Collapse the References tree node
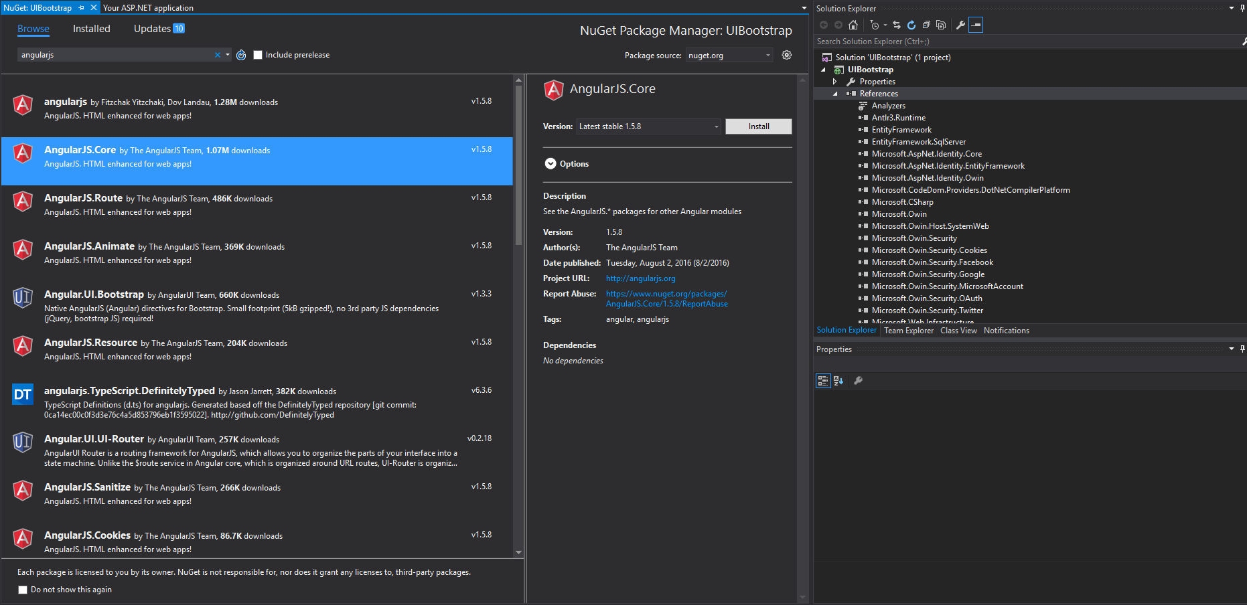The image size is (1247, 605). coord(834,94)
